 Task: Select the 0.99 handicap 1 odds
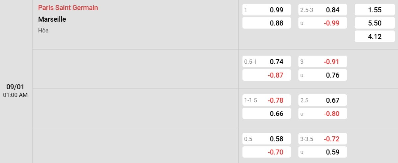267,10
